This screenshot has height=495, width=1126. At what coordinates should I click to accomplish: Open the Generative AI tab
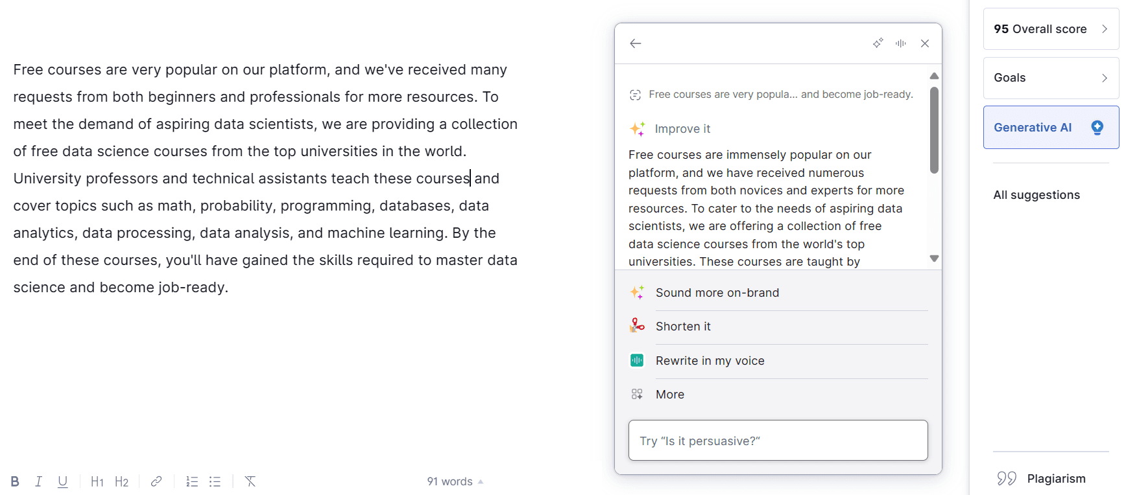click(1051, 128)
